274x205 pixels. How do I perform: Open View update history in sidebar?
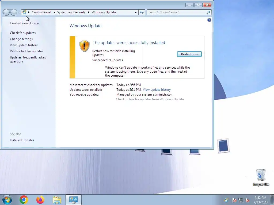click(24, 45)
